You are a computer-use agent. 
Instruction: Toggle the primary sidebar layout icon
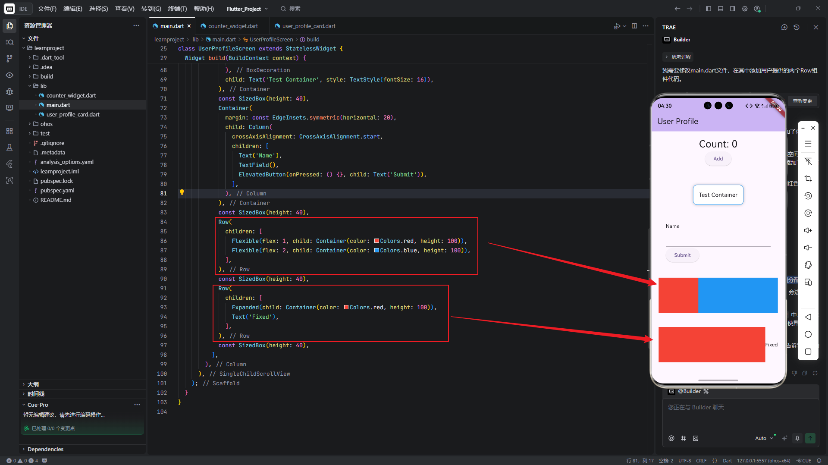[x=709, y=9]
